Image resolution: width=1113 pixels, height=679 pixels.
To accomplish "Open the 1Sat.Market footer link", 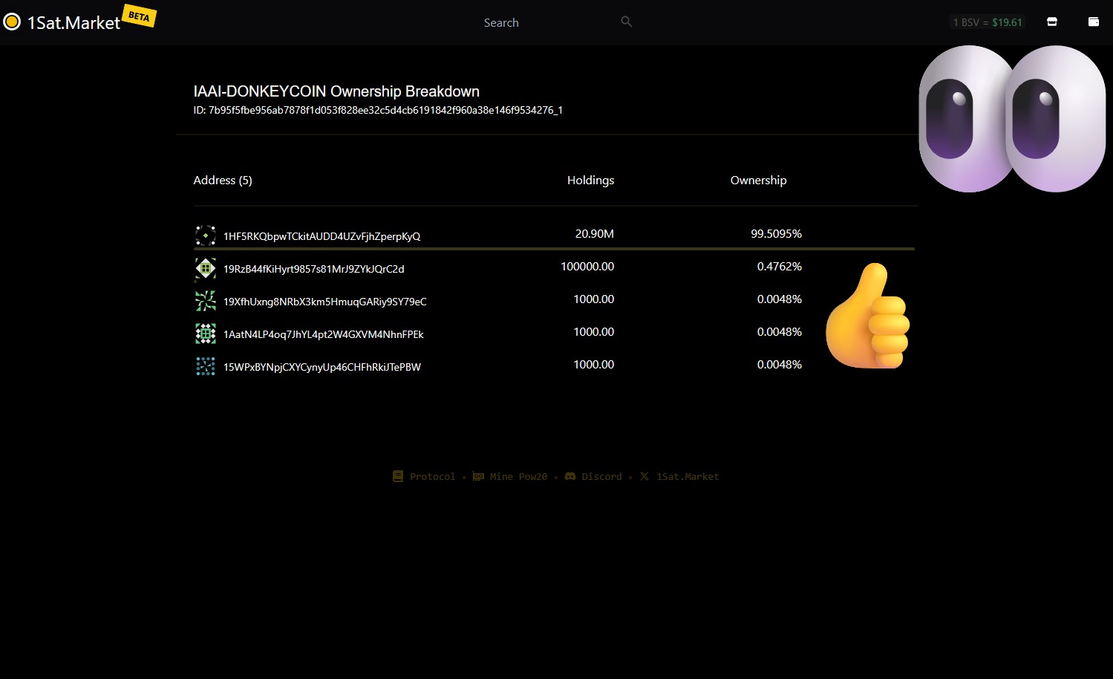I will pyautogui.click(x=688, y=477).
